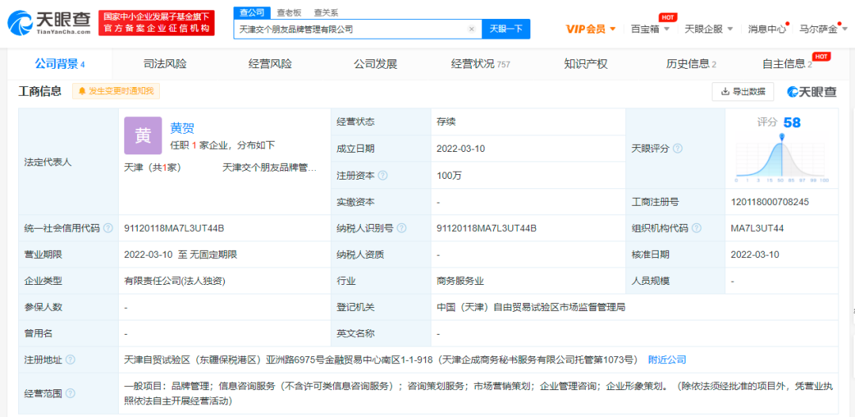This screenshot has width=855, height=417.
Task: Click the help icon beside 天眼评分
Action: (x=678, y=149)
